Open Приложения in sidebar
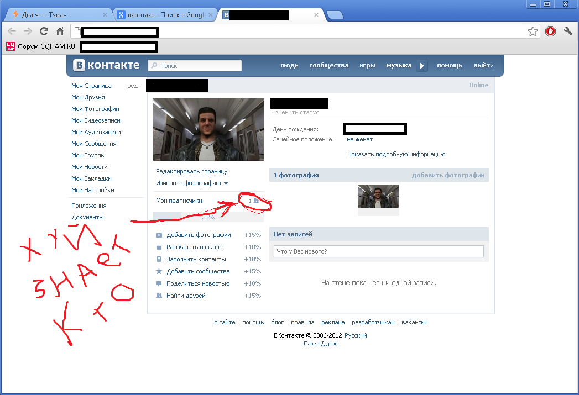579x395 pixels. point(88,206)
